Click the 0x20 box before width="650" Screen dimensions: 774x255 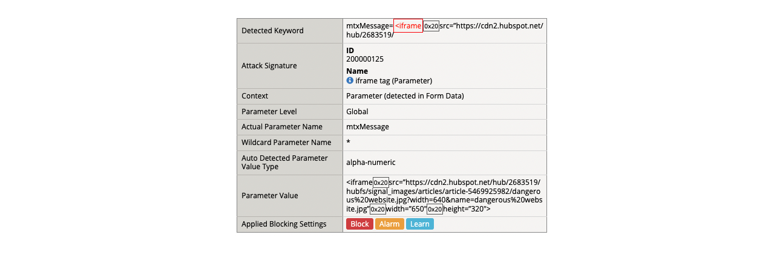click(x=378, y=209)
